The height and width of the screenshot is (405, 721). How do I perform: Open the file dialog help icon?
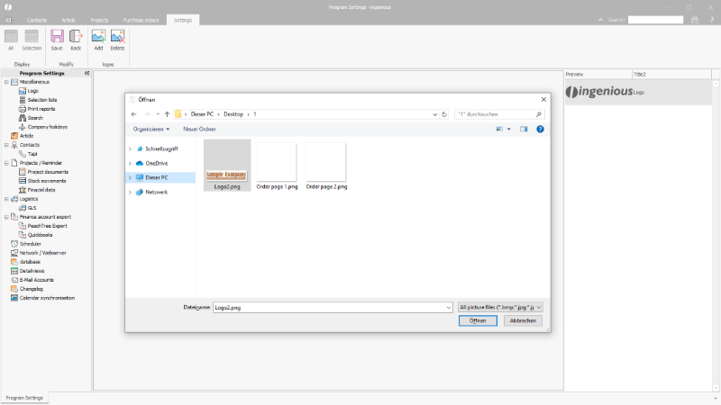point(540,129)
